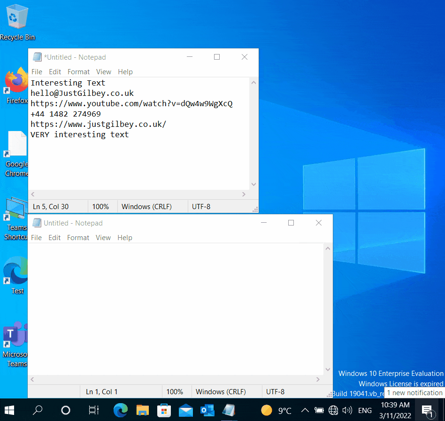Click inside the empty lower Notepad text area
The image size is (445, 421).
click(176, 309)
